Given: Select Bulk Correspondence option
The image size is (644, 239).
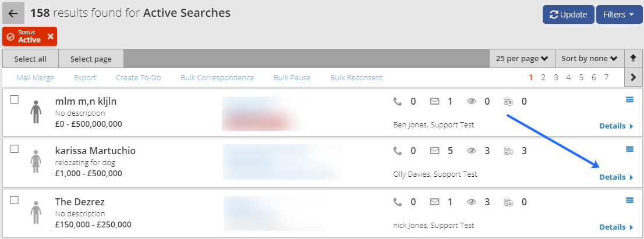Looking at the screenshot, I should click(217, 77).
